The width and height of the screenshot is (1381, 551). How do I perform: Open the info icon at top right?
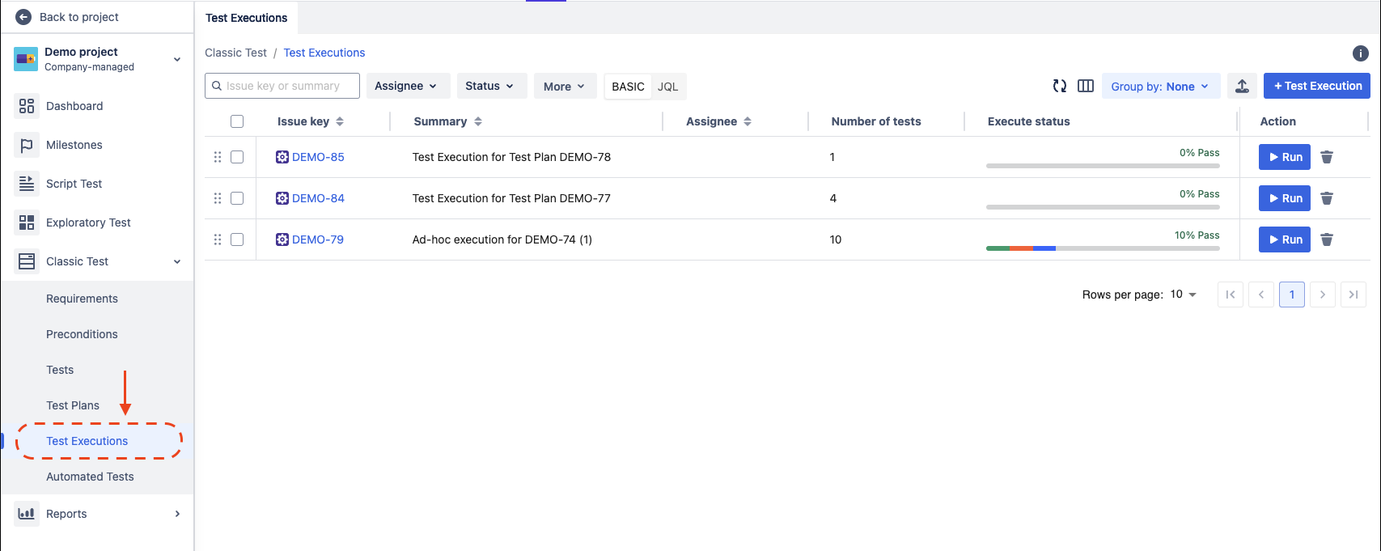(x=1361, y=53)
